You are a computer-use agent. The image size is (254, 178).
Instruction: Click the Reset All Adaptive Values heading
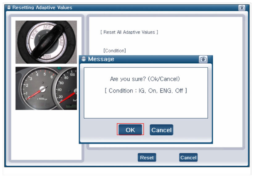point(129,32)
